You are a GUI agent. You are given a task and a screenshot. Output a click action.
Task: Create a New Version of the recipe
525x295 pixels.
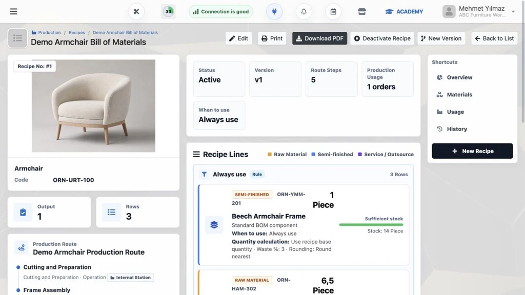point(441,38)
